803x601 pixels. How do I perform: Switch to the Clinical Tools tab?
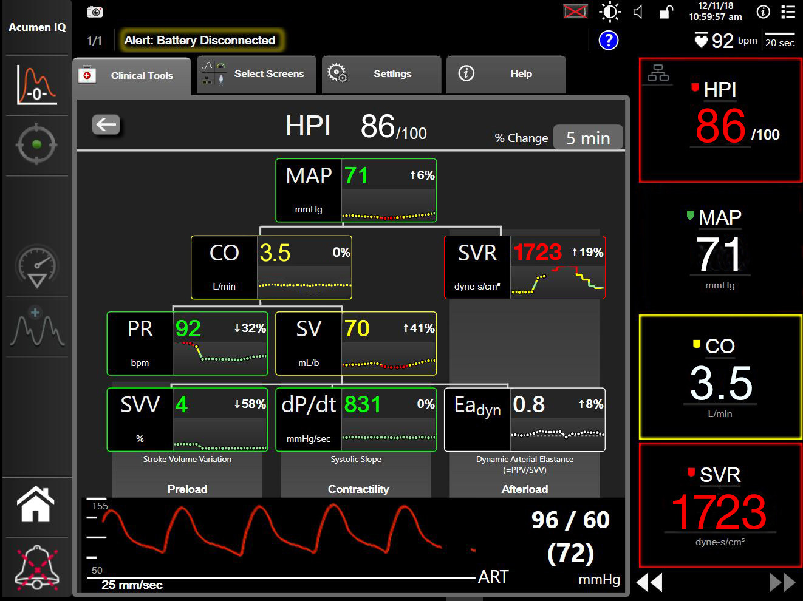coord(132,75)
